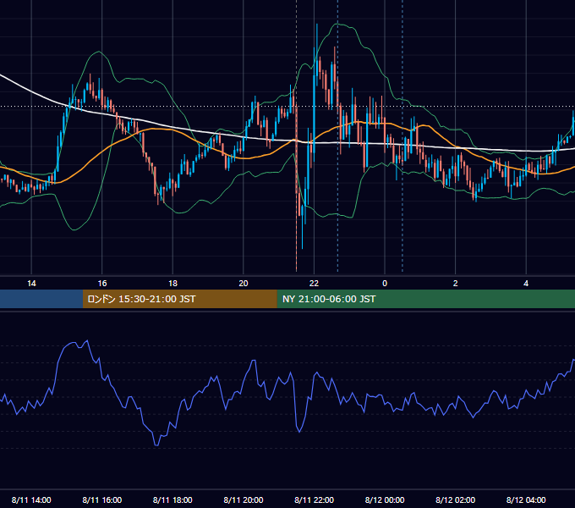Click the 2 hour label on price chart axis
This screenshot has width=575, height=508.
pyautogui.click(x=456, y=284)
